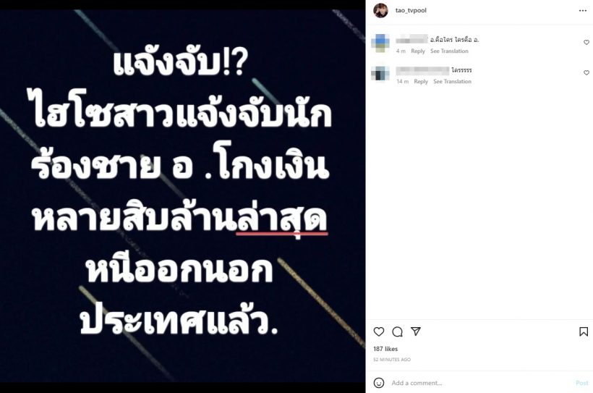Open tao_tvpool username link
593x393 pixels.
coord(411,11)
